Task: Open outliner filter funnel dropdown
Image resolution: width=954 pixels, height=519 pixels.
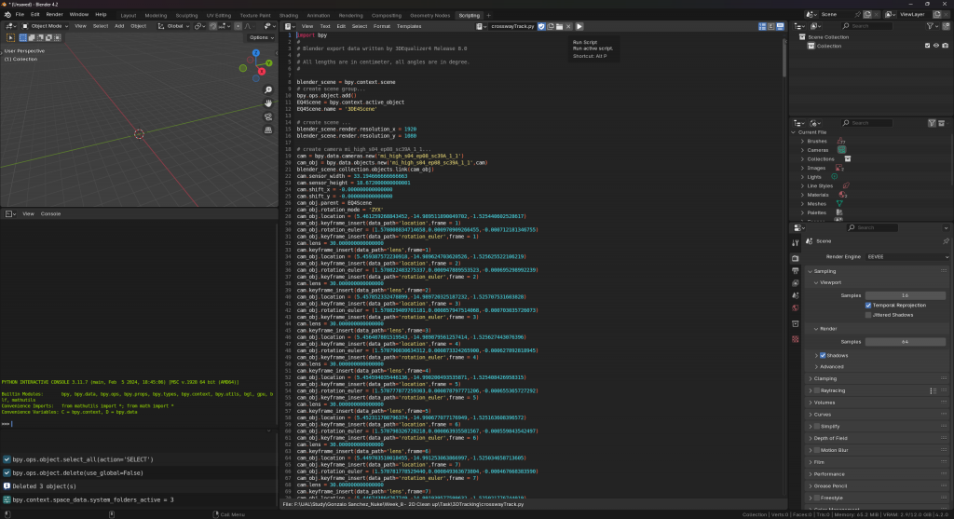Action: click(932, 26)
